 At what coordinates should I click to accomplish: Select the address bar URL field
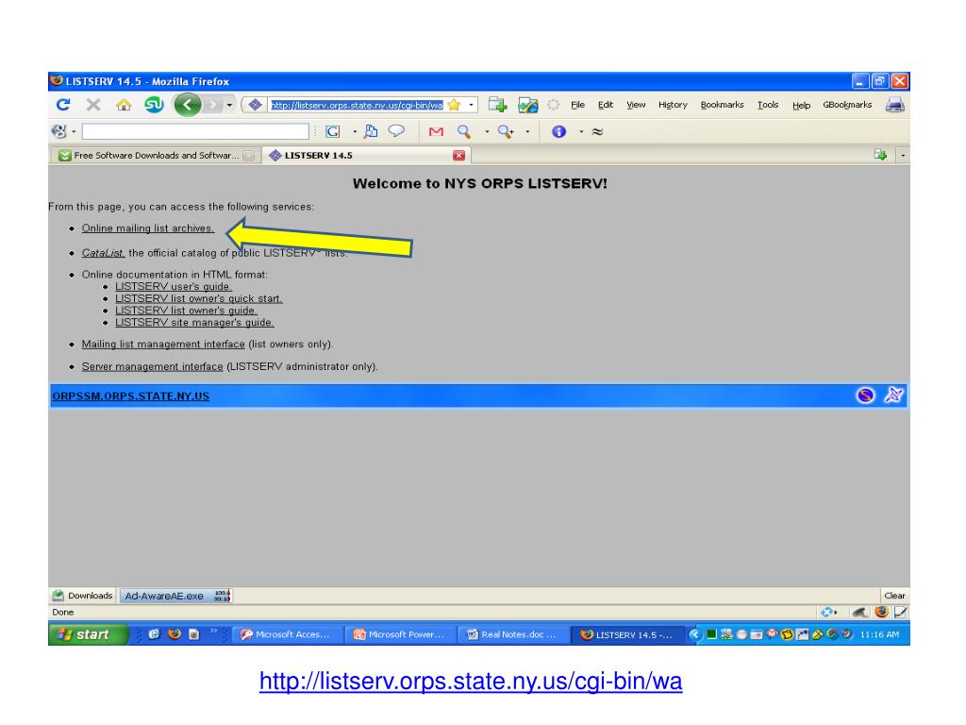coord(358,105)
